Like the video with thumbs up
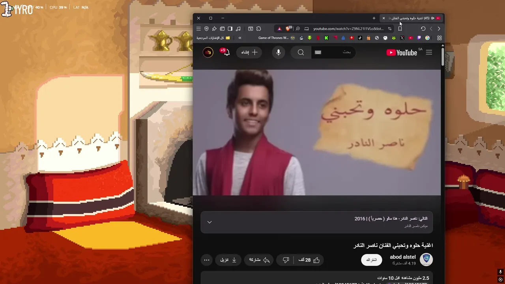The width and height of the screenshot is (505, 284). pyautogui.click(x=309, y=260)
